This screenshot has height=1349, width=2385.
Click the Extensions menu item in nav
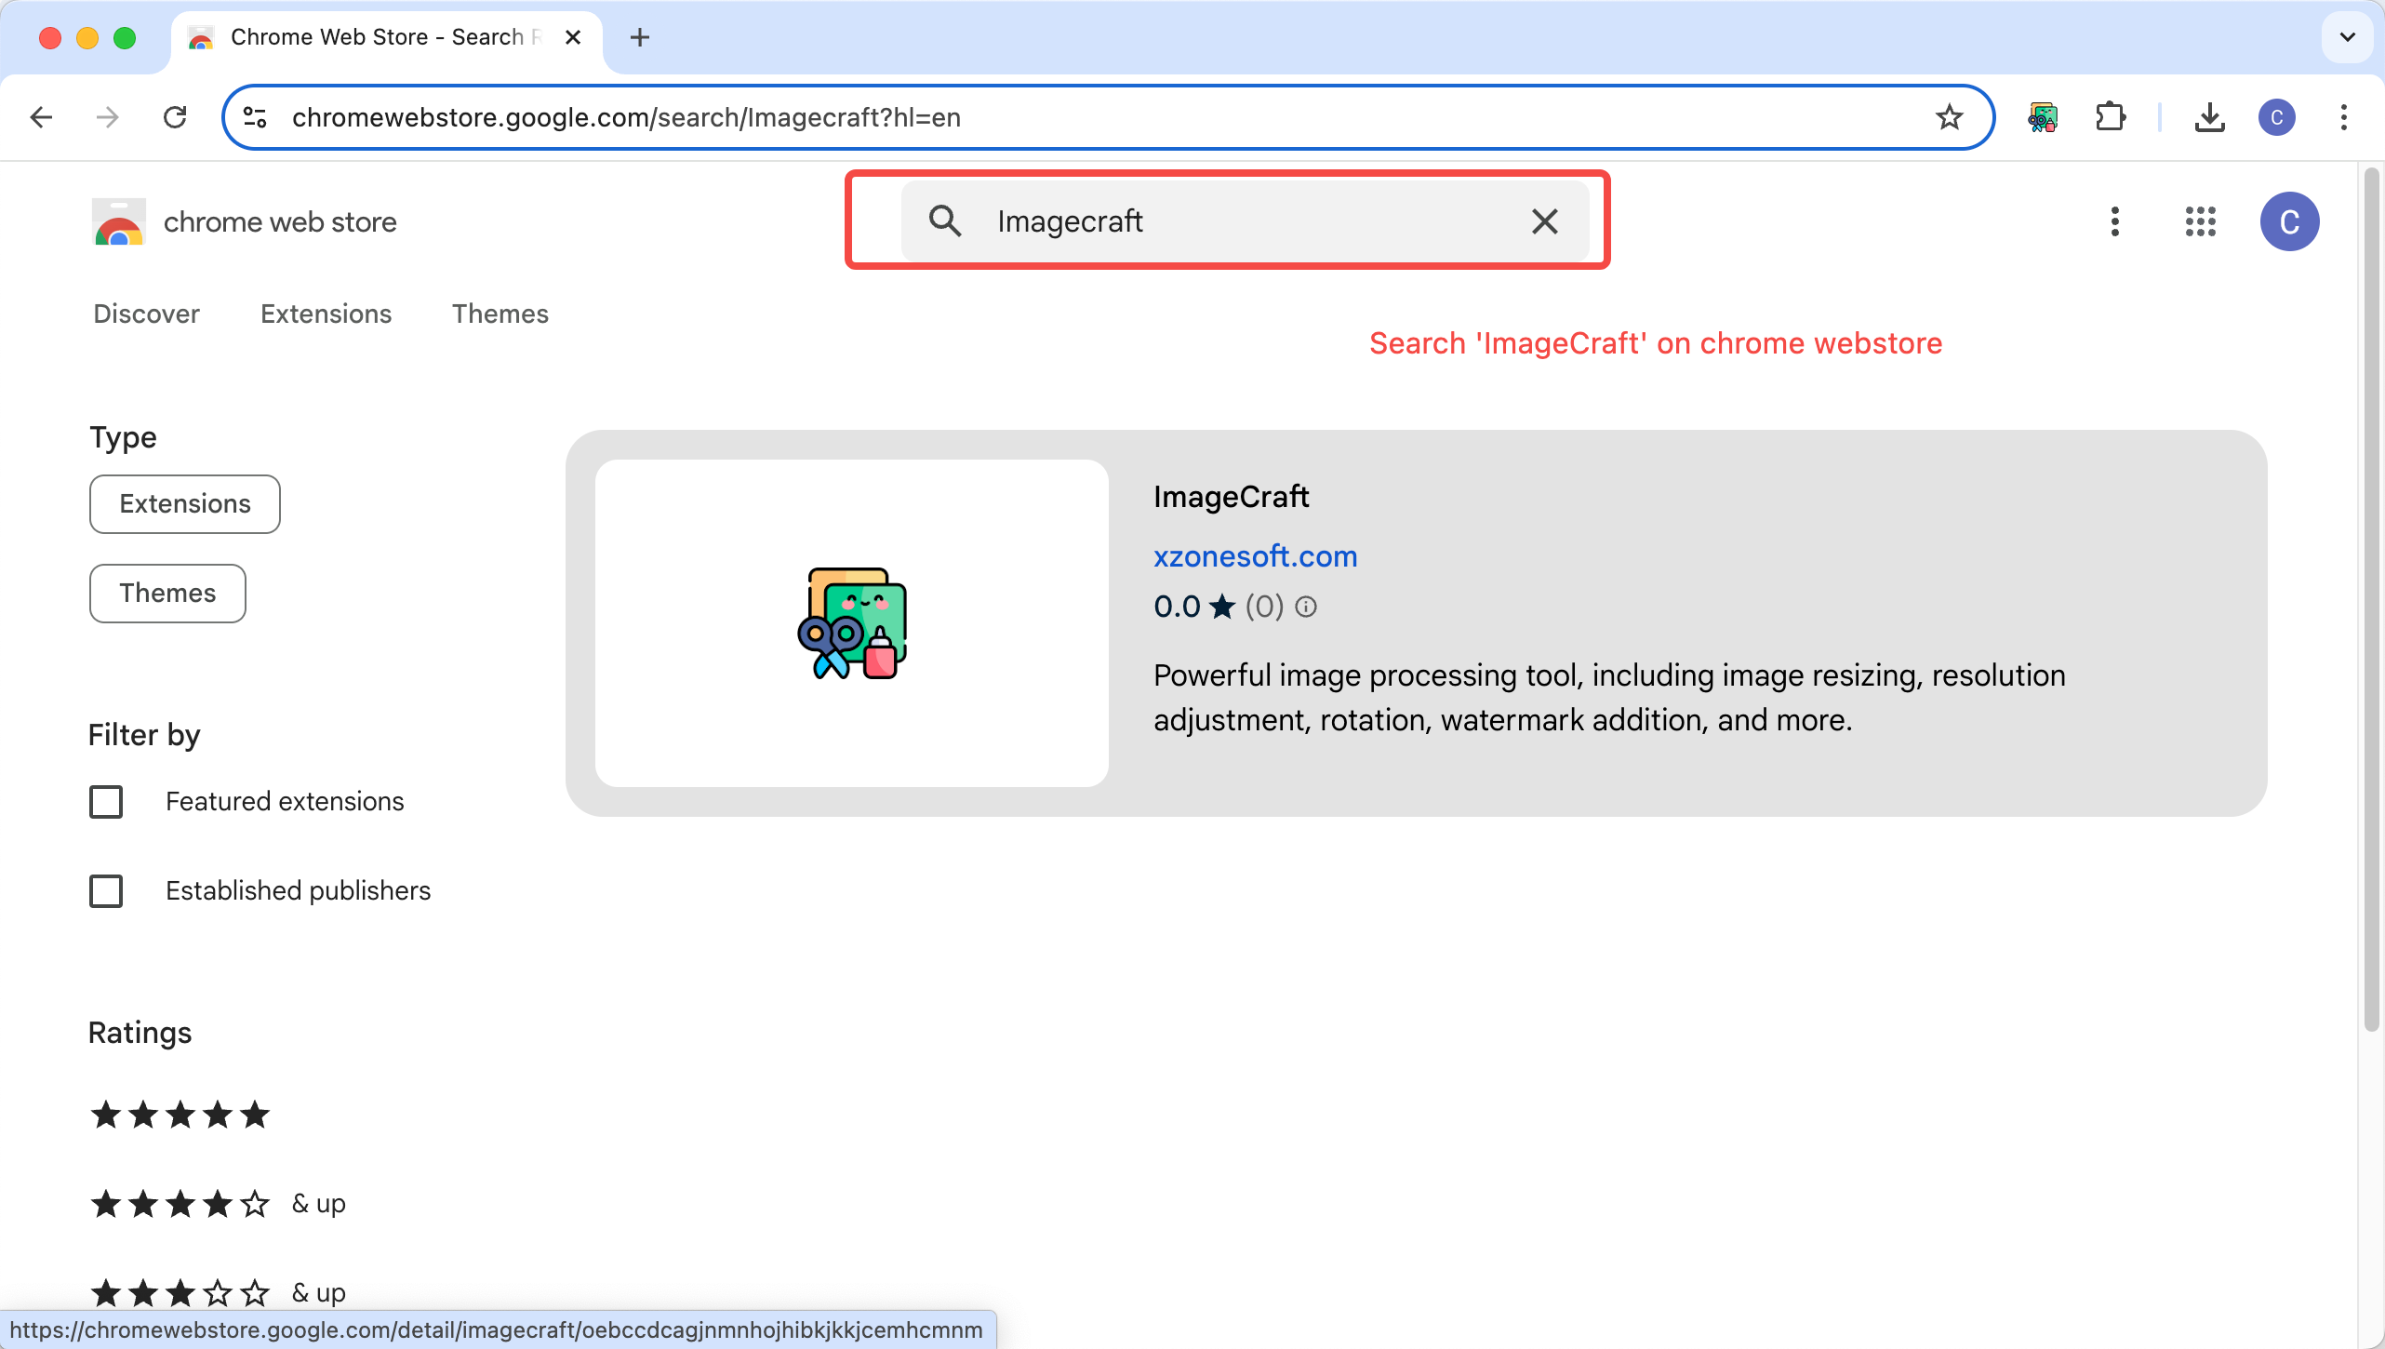(325, 314)
